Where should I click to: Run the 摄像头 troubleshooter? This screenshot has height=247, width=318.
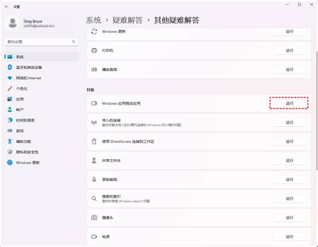tap(290, 217)
